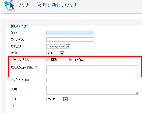Click into the エイリアス text field

pos(70,40)
